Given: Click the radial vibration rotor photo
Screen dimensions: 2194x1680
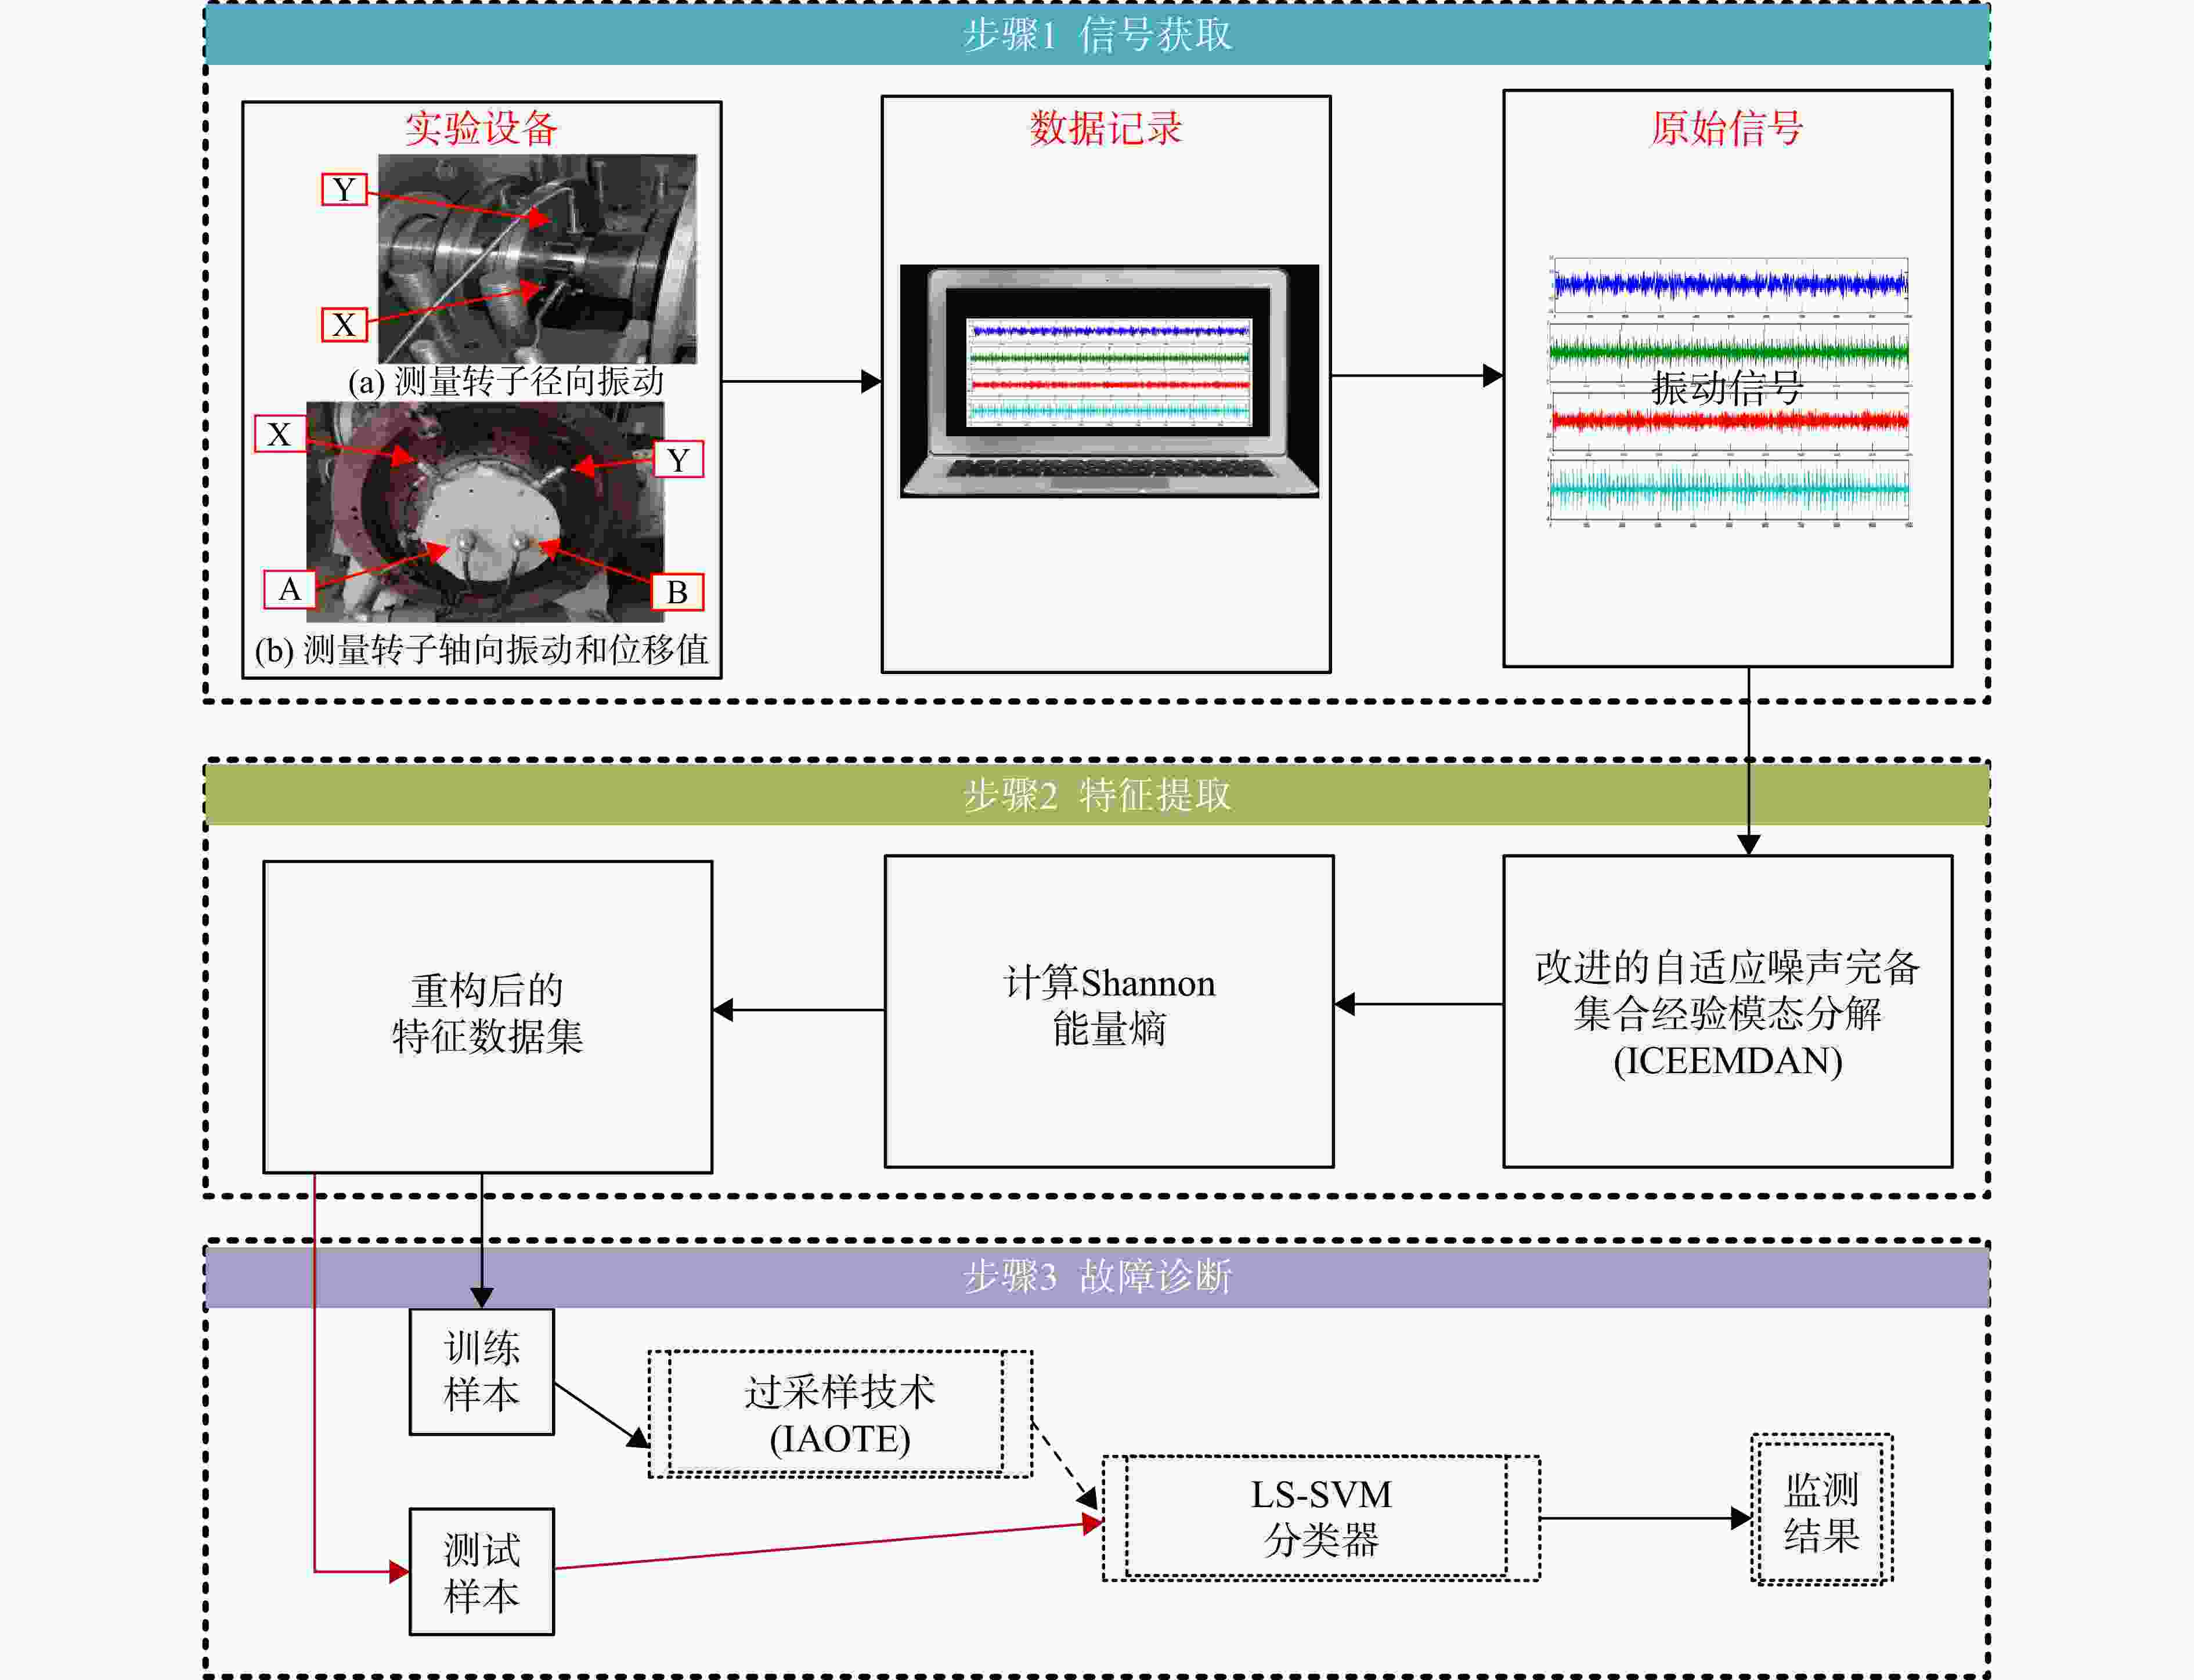Looking at the screenshot, I should point(536,258).
